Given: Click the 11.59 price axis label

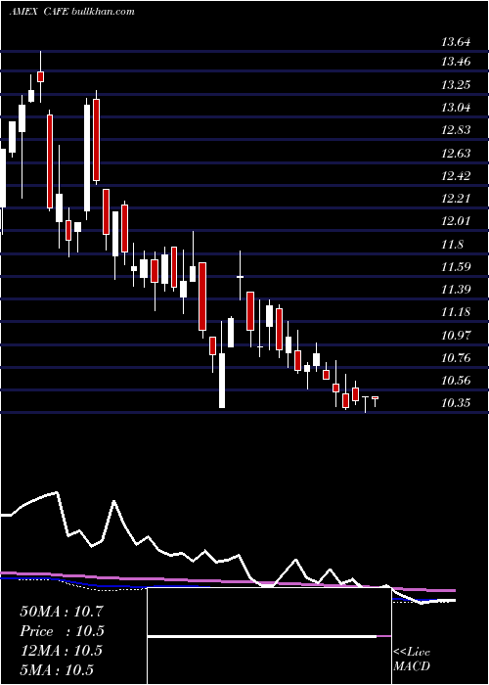Looking at the screenshot, I should pyautogui.click(x=456, y=266).
